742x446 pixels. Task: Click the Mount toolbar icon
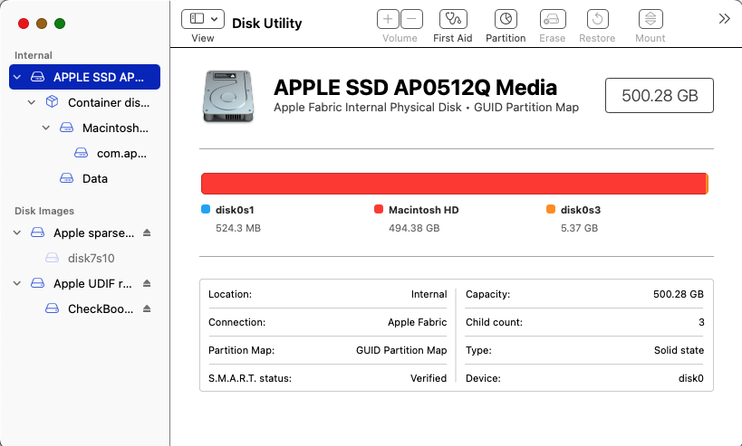[x=650, y=19]
